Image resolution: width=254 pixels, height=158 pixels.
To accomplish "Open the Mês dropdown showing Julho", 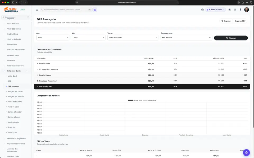I will point(89,38).
